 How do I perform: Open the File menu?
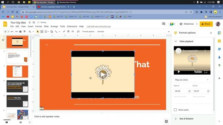tap(12, 26)
